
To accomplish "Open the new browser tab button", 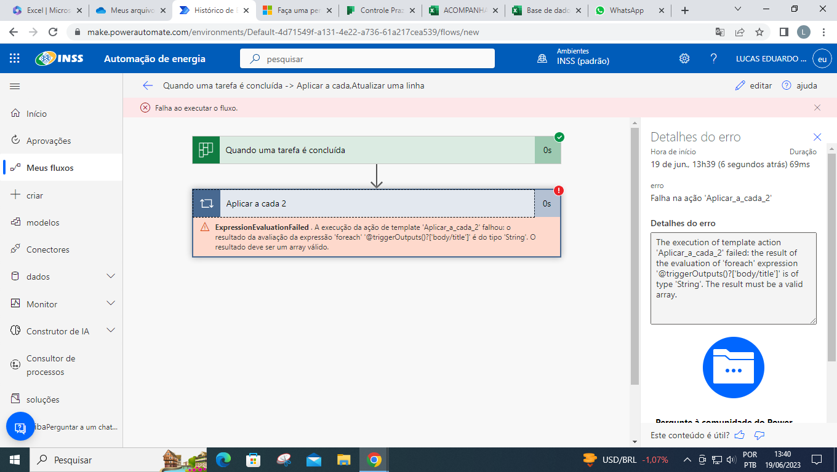I will [x=685, y=10].
